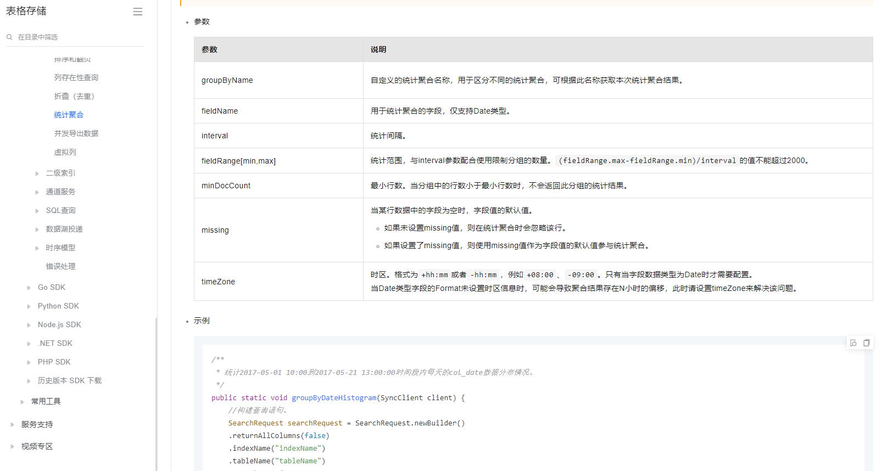Click the sidebar vertical scrollbar
This screenshot has width=882, height=471.
click(157, 394)
